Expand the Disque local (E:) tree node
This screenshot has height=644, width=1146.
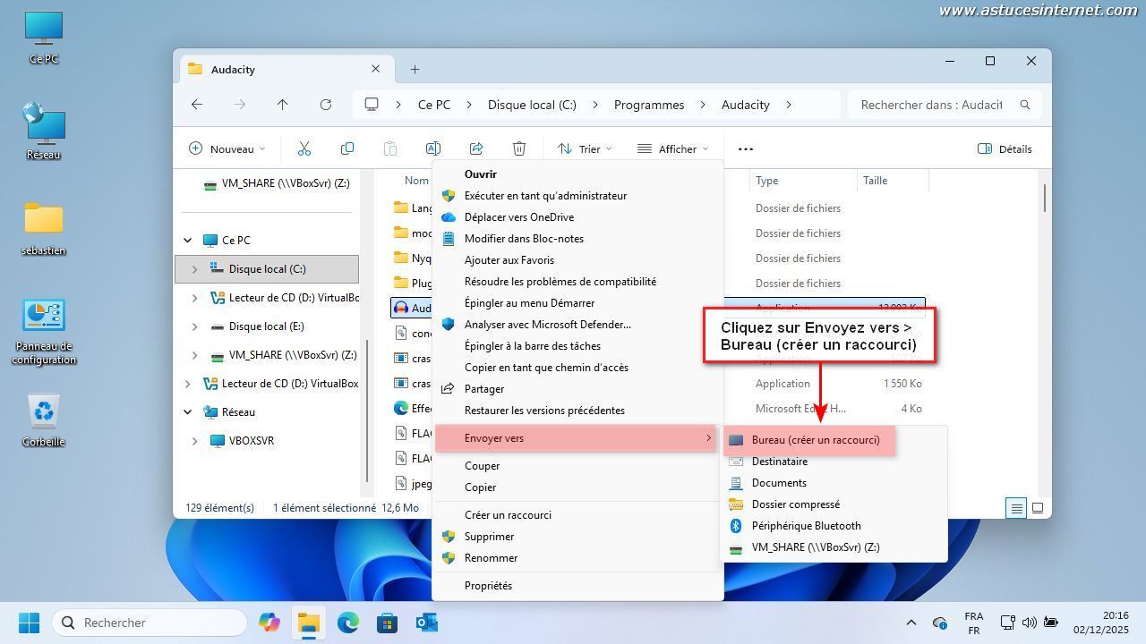194,326
